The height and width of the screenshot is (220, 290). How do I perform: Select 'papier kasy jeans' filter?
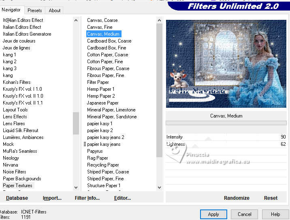point(104,144)
